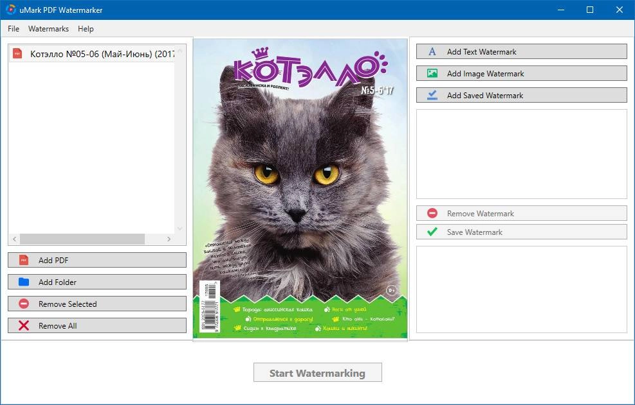Maximize the uMark window

[590, 10]
